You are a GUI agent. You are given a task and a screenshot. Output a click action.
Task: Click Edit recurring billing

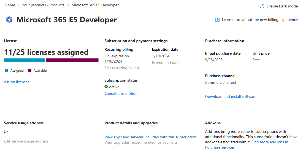pos(121,68)
